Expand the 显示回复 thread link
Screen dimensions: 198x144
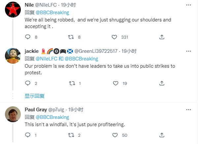pyautogui.click(x=35, y=96)
